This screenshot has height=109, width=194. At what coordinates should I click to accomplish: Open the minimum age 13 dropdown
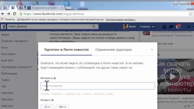coord(47,107)
